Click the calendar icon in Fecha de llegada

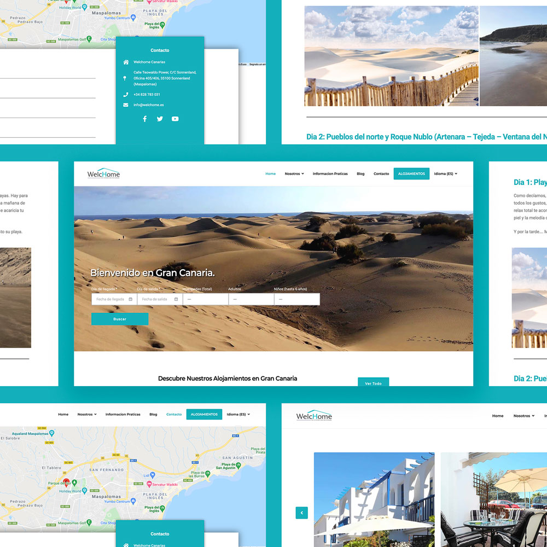point(131,299)
